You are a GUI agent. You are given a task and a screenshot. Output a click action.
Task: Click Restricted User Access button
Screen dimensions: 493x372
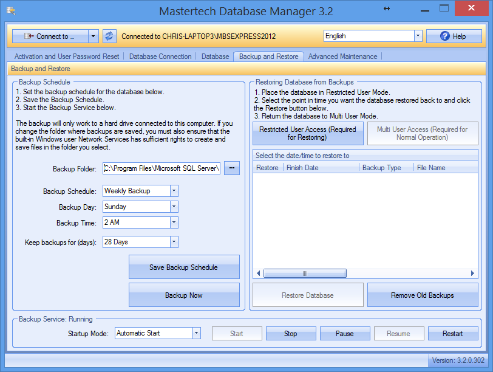tap(308, 134)
